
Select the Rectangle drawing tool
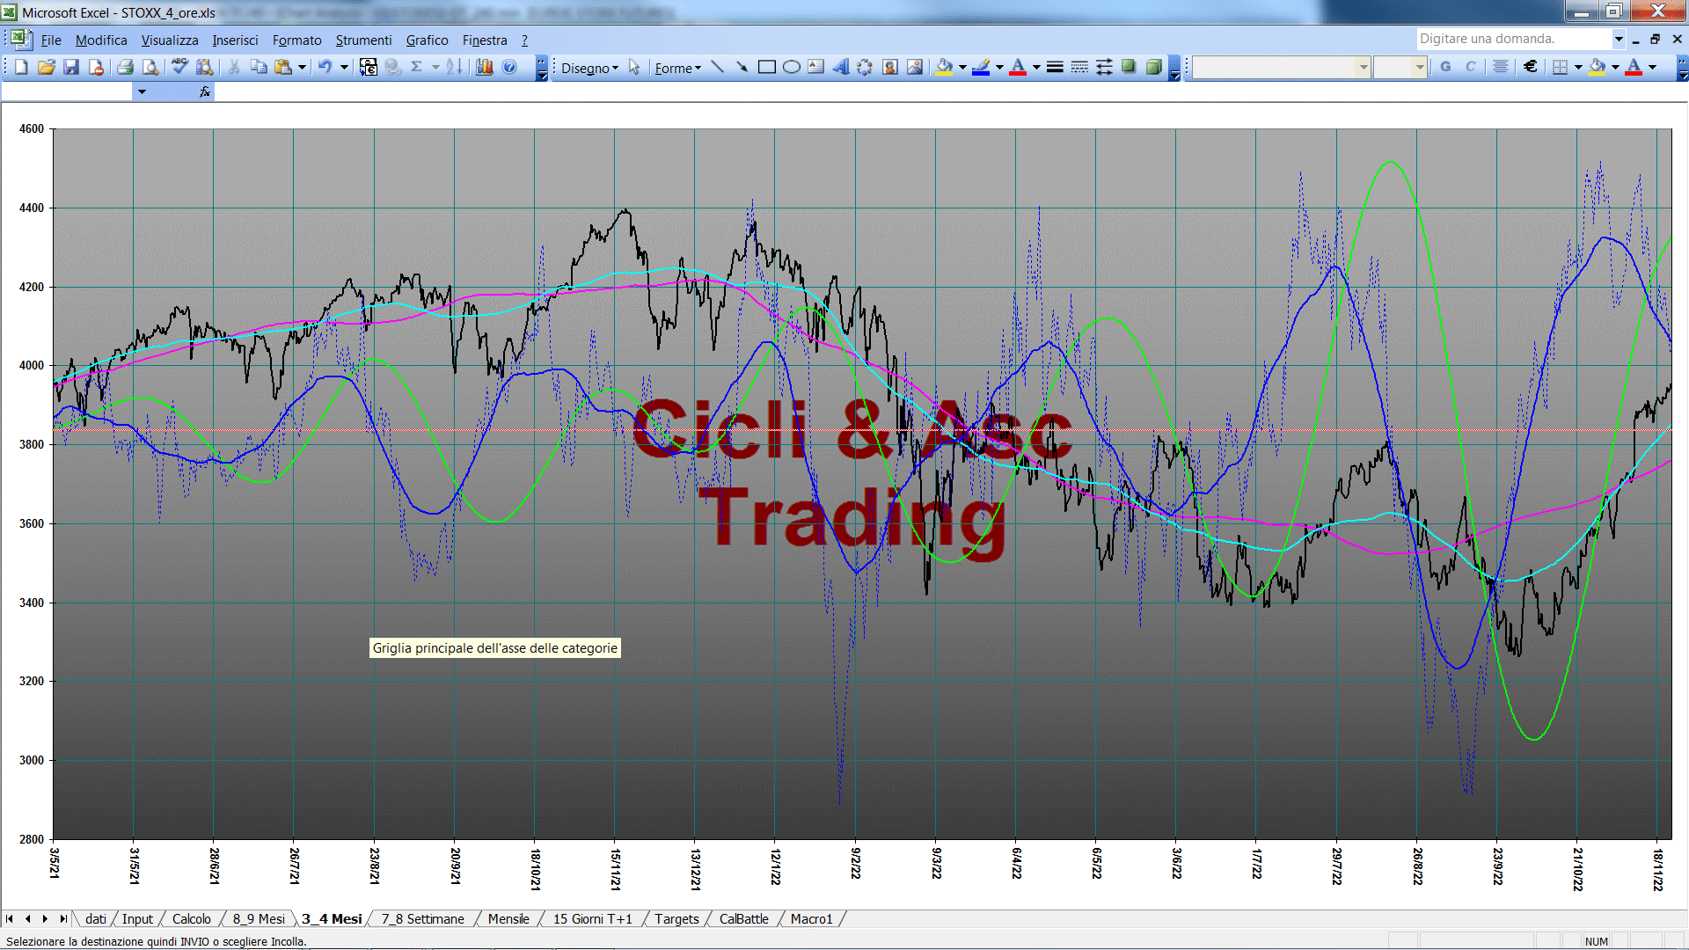767,67
